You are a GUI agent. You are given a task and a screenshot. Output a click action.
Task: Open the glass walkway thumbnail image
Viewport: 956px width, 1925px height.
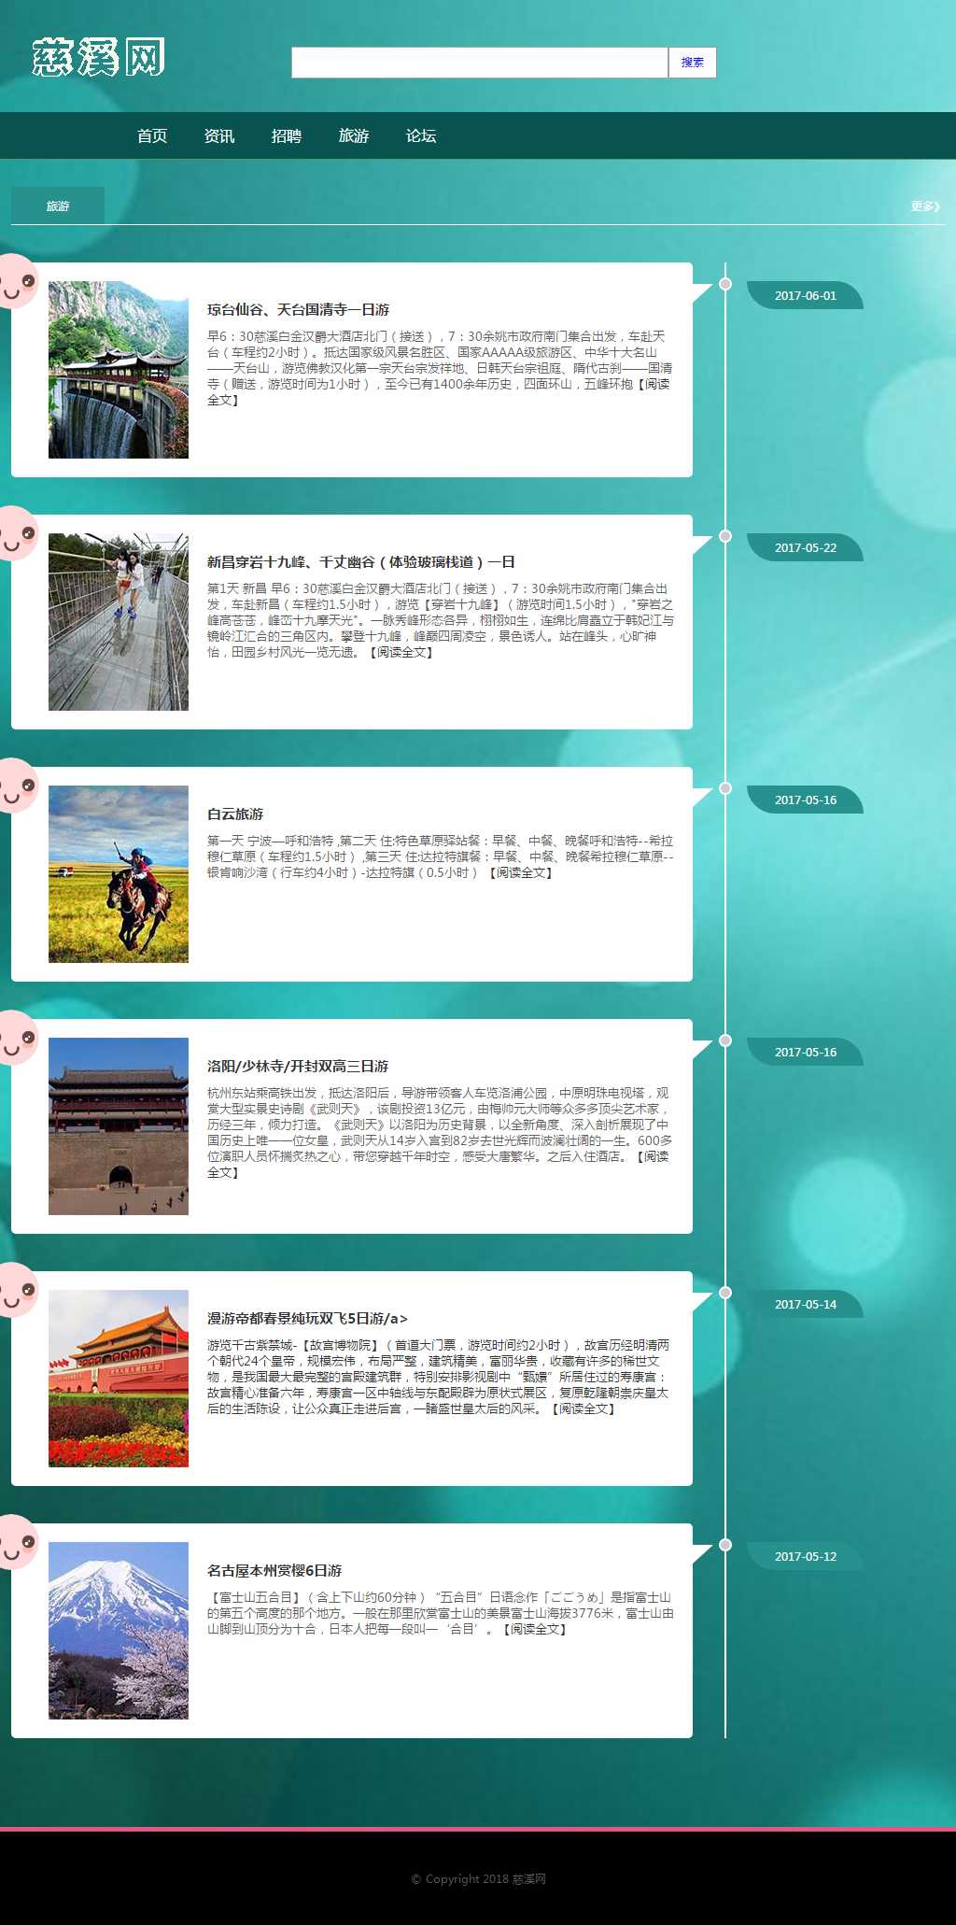pyautogui.click(x=119, y=622)
